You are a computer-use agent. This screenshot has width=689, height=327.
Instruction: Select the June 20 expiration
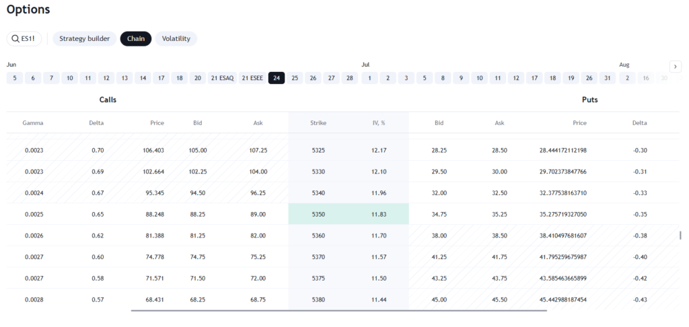[x=198, y=78]
